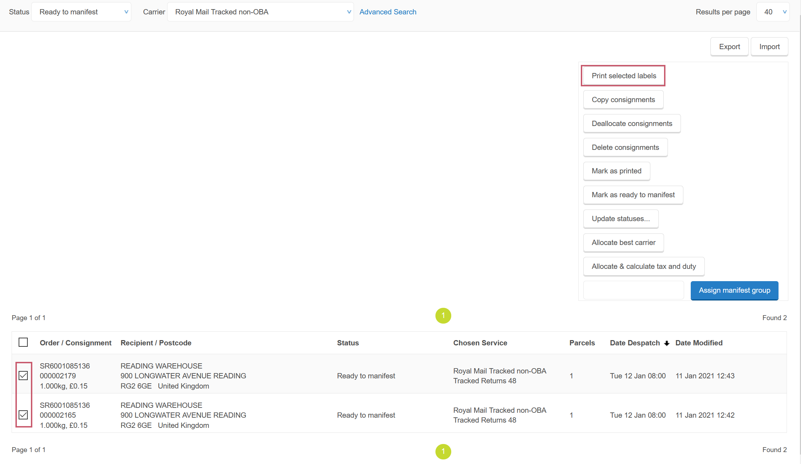Viewport: 801px width, 464px height.
Task: Uncheck consignment 000002165 checkbox
Action: click(x=23, y=415)
